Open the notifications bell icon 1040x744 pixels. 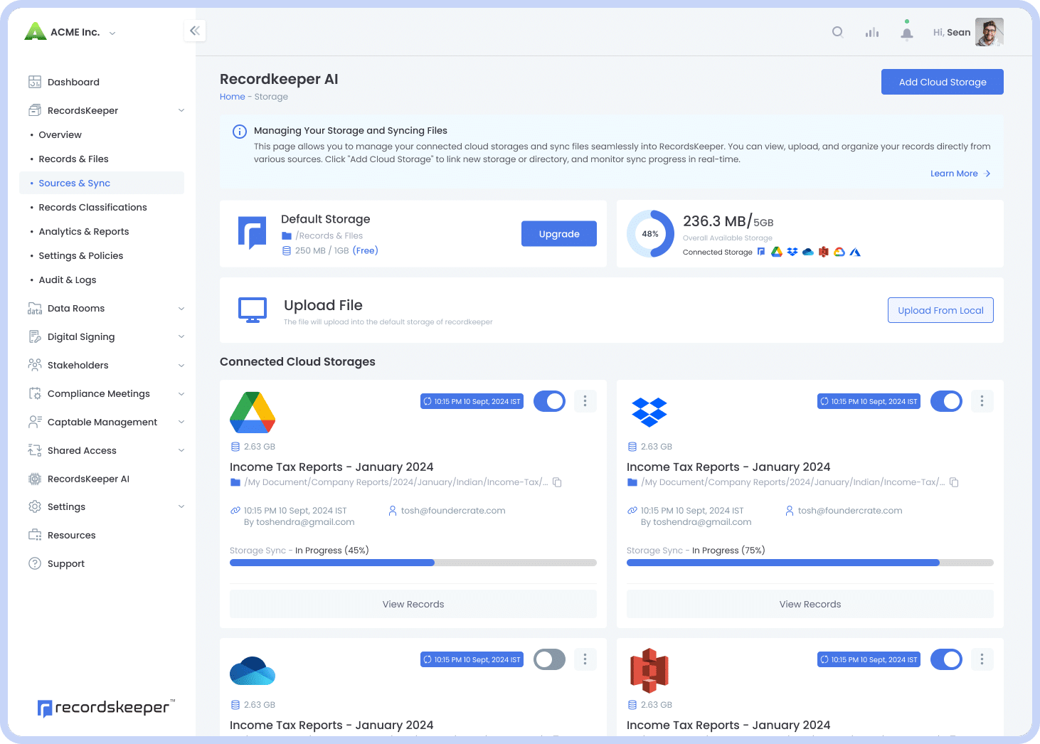907,33
